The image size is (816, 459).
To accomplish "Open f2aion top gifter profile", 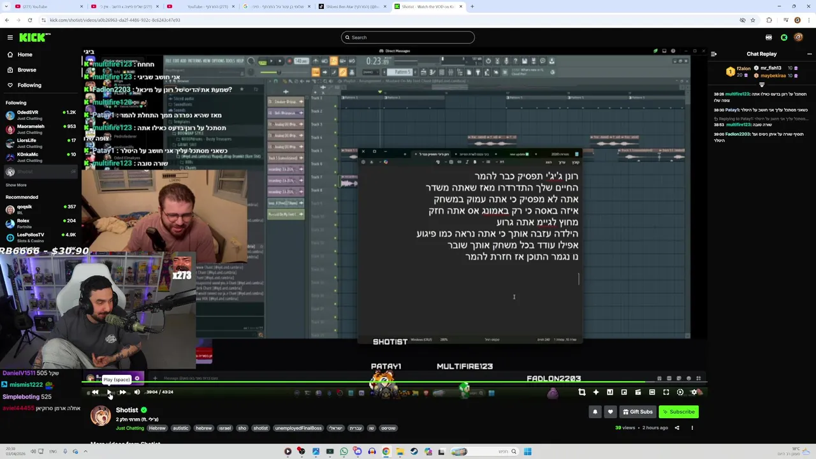I will (x=738, y=71).
